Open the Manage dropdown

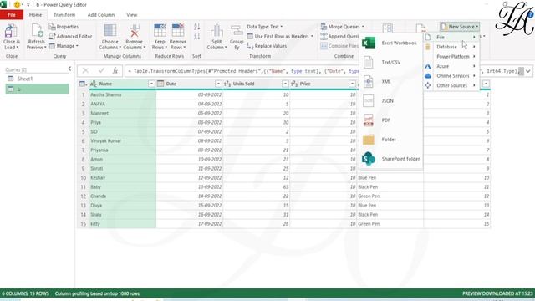(64, 46)
